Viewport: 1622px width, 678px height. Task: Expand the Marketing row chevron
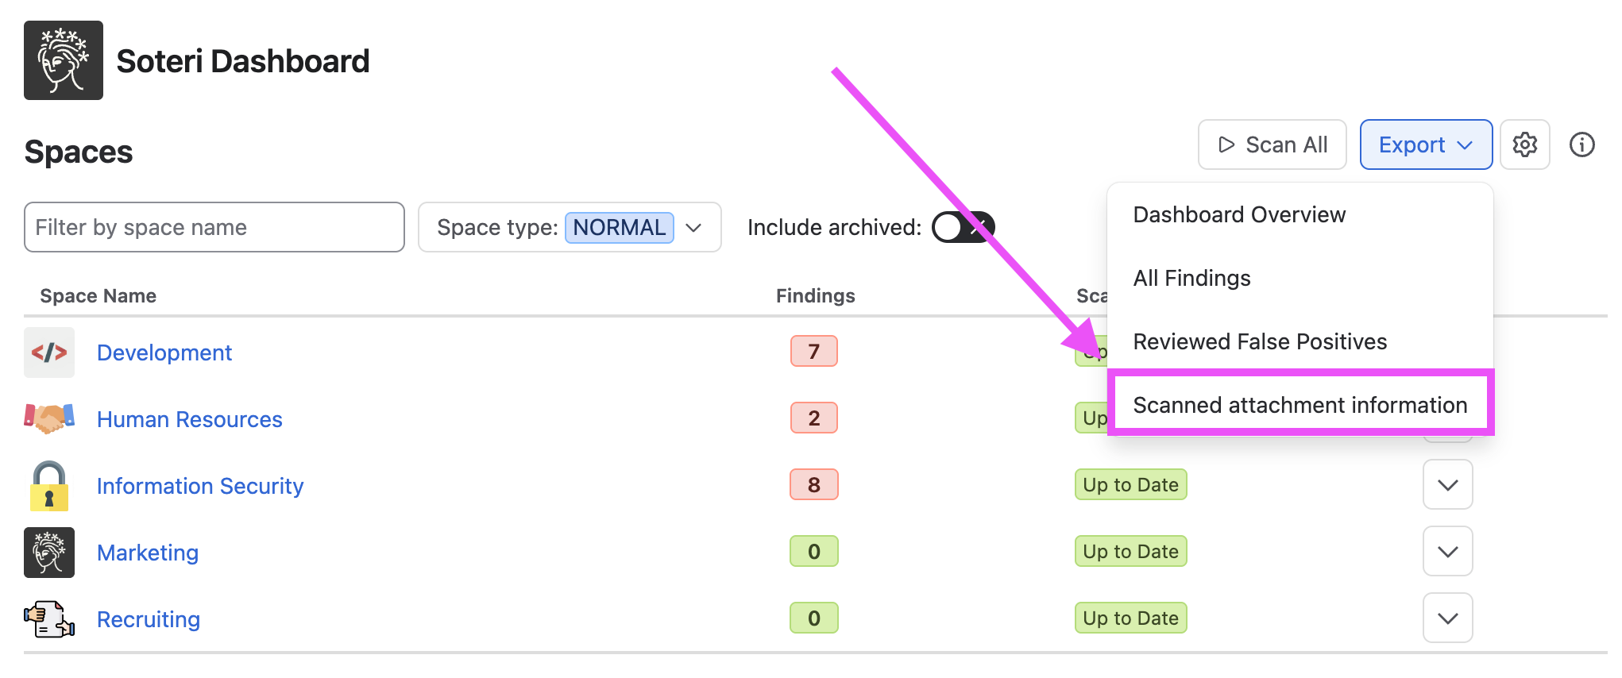coord(1447,551)
